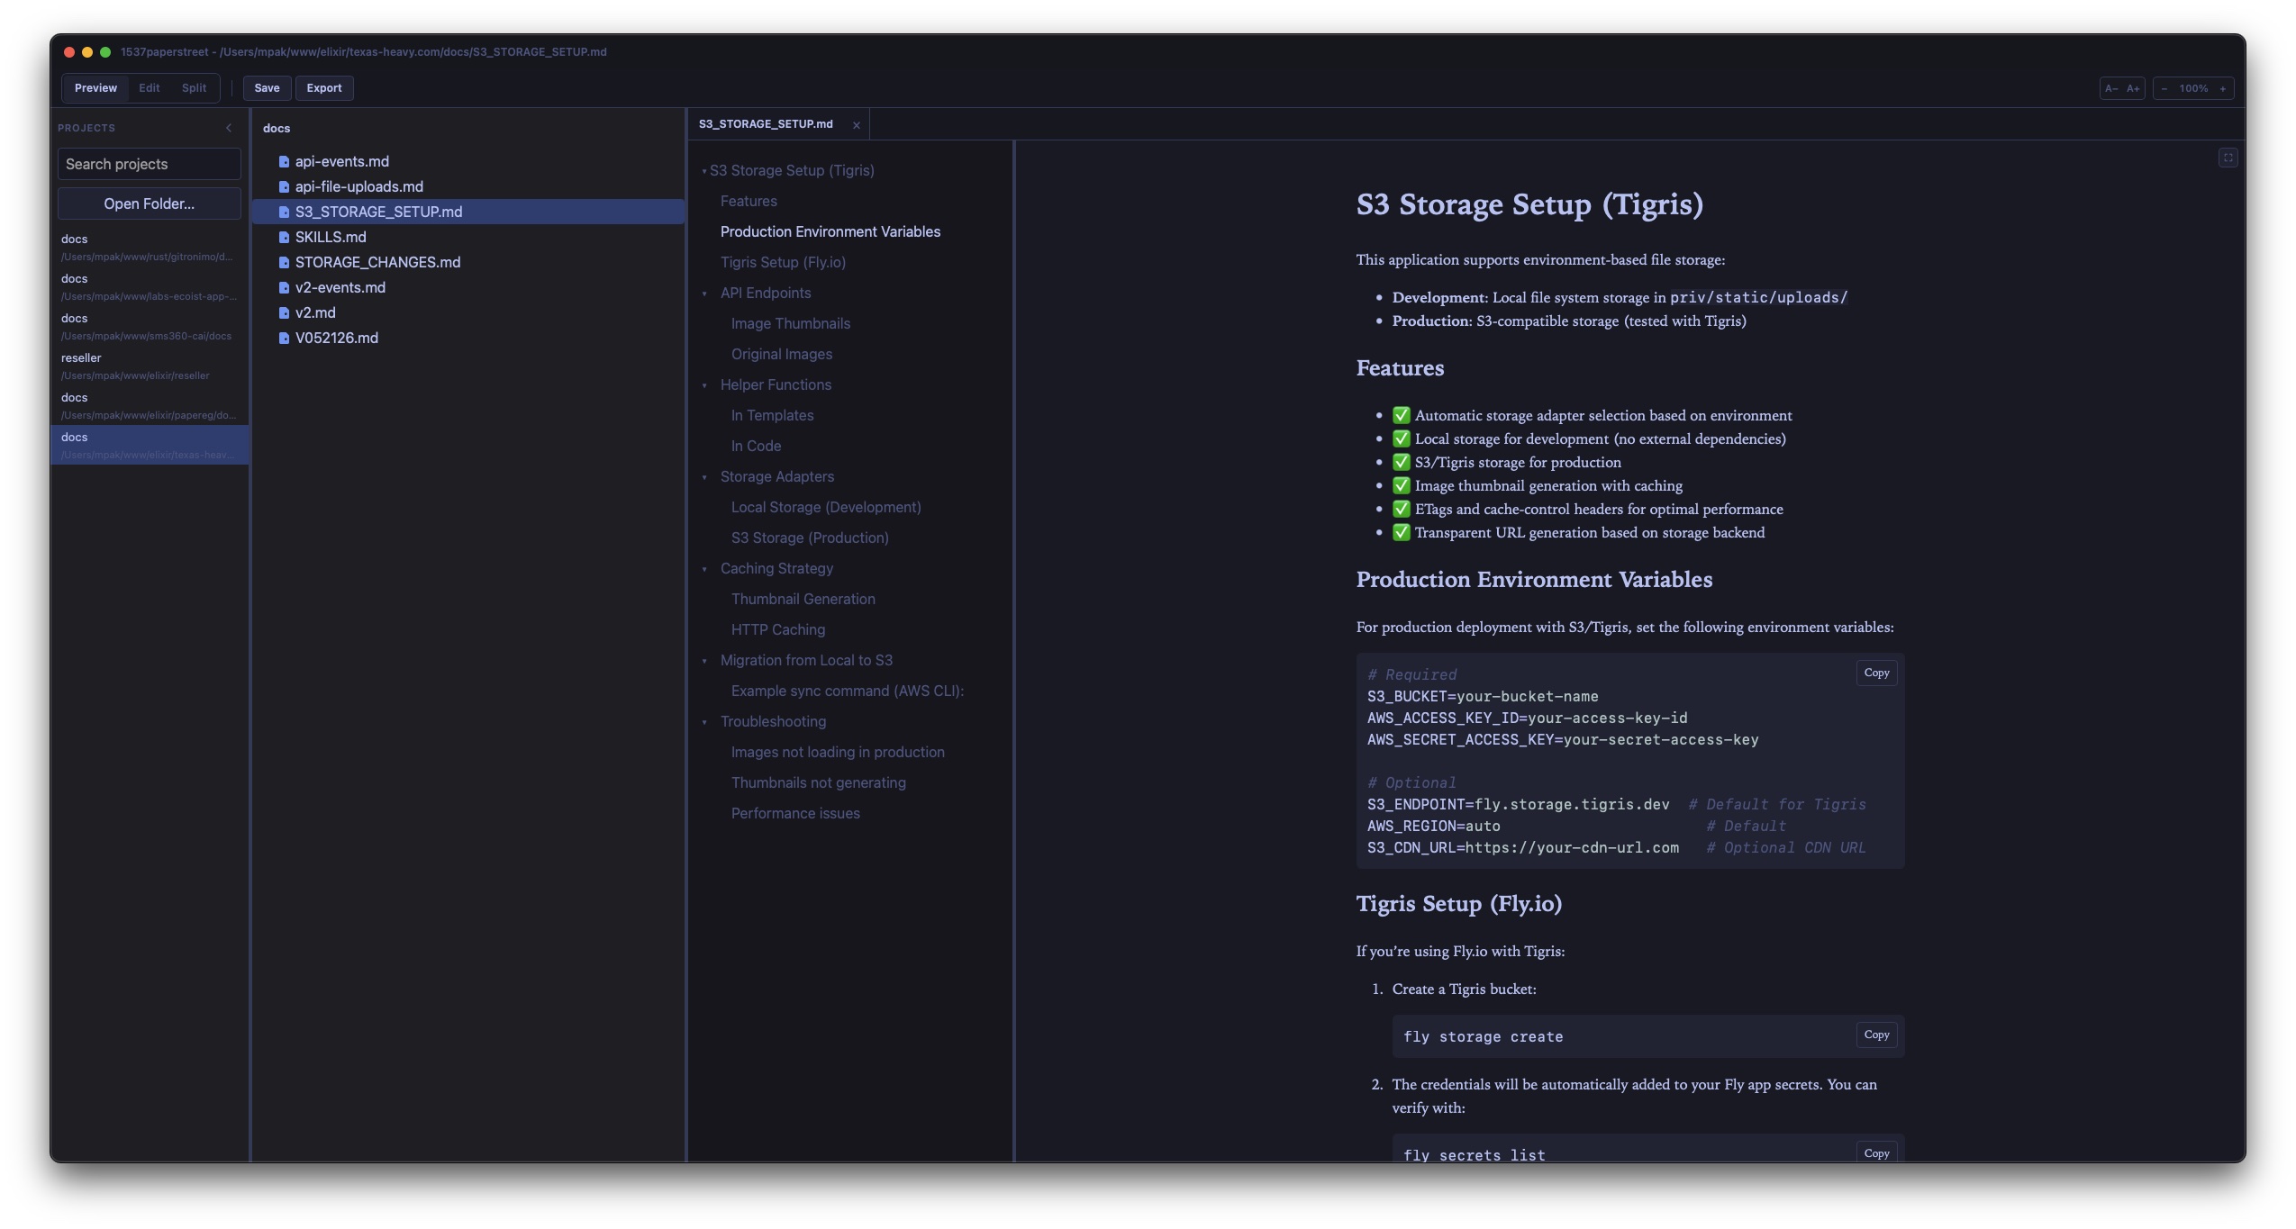
Task: Zoom out with the minus button
Action: point(2164,88)
